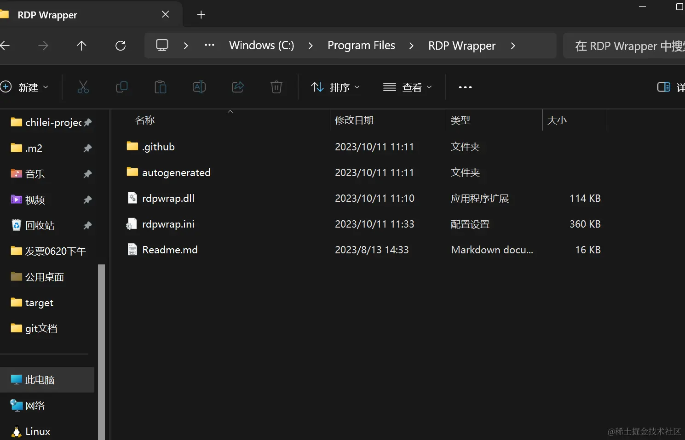Viewport: 685px width, 440px height.
Task: Show hidden breadcrumb path with ellipsis
Action: point(209,45)
